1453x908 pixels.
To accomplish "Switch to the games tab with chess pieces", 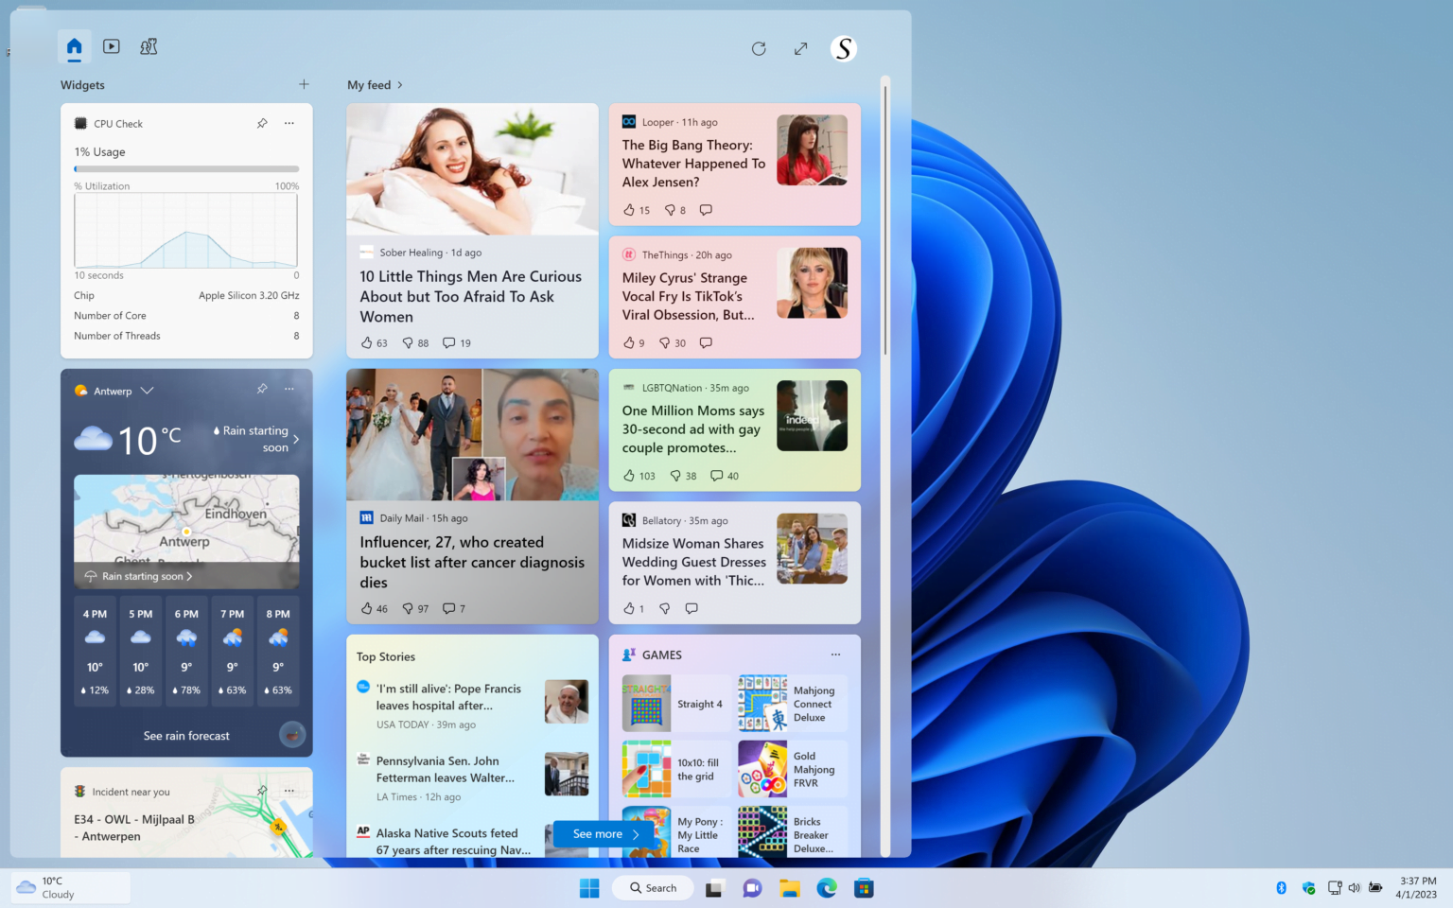I will pyautogui.click(x=149, y=45).
